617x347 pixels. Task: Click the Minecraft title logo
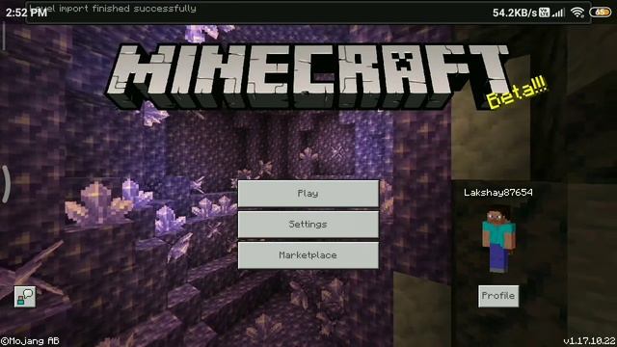(x=307, y=77)
